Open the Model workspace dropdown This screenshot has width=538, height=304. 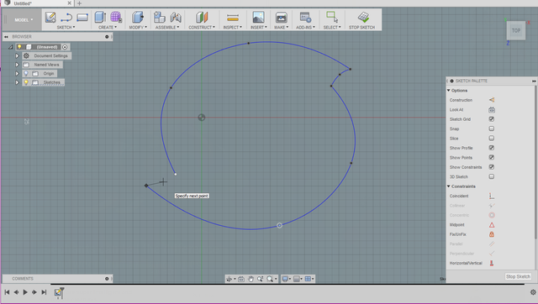24,20
